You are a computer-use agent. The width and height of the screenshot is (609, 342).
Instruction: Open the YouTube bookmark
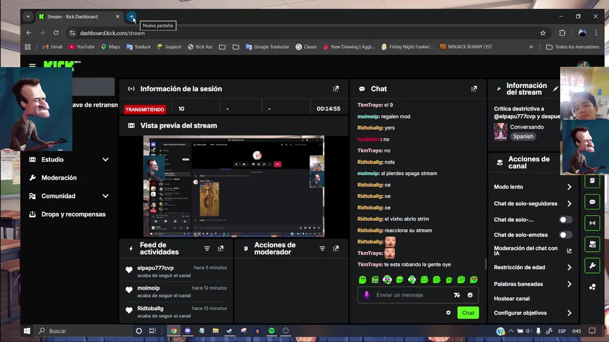(81, 47)
